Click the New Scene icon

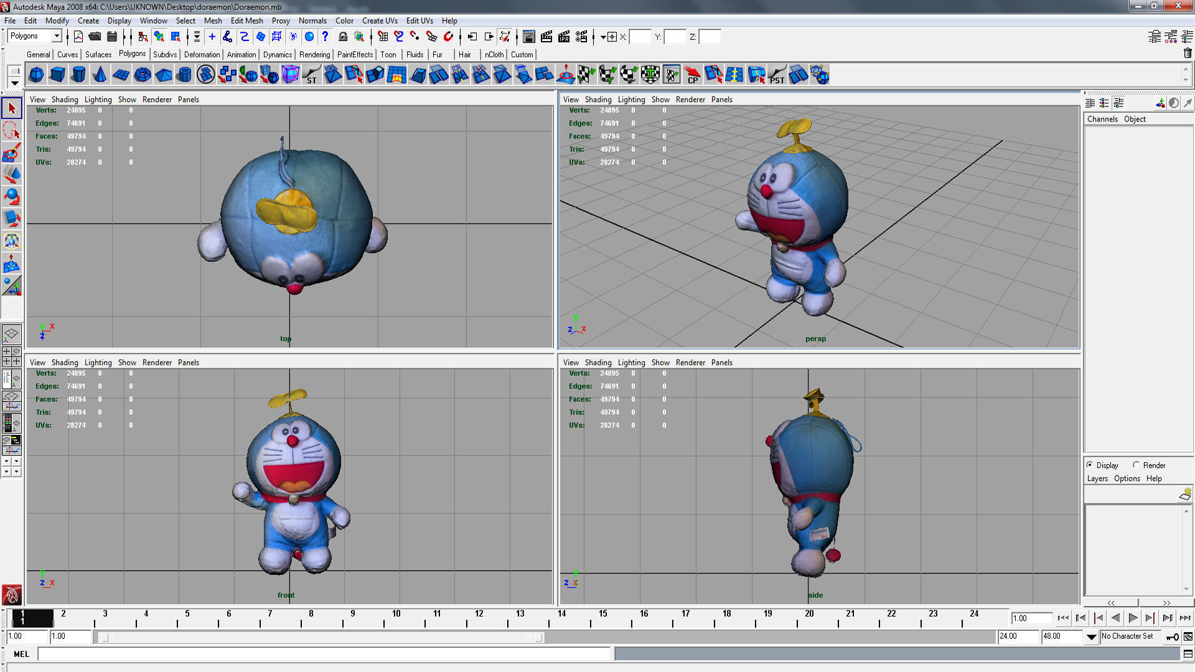point(78,37)
